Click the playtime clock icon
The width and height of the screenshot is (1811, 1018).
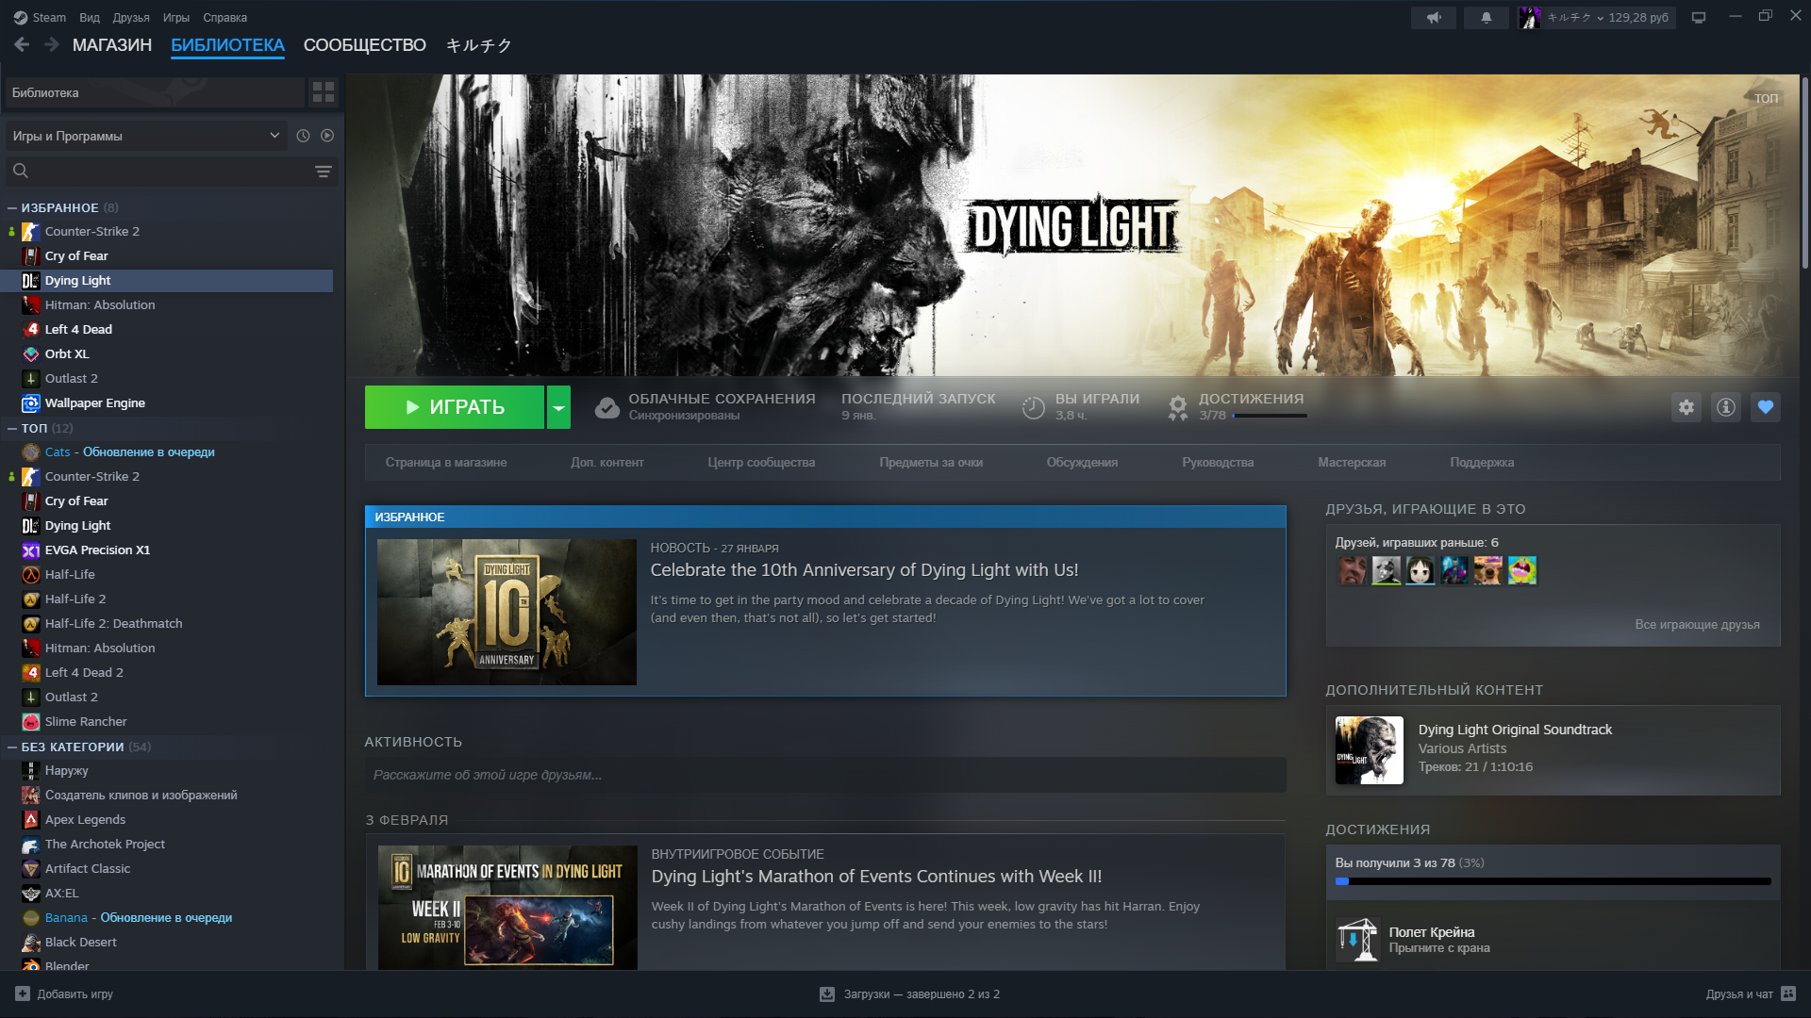tap(1034, 407)
